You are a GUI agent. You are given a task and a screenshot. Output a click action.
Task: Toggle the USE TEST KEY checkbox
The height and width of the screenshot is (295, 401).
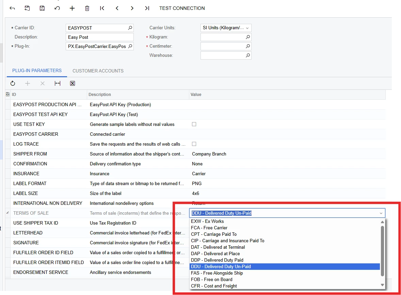click(x=194, y=124)
